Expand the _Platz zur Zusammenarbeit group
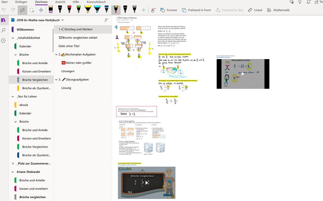 tap(13, 164)
